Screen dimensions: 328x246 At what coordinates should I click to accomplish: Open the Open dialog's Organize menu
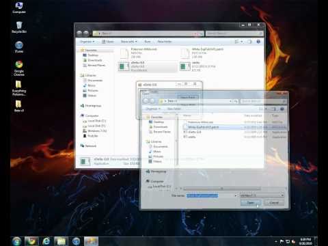coord(153,109)
